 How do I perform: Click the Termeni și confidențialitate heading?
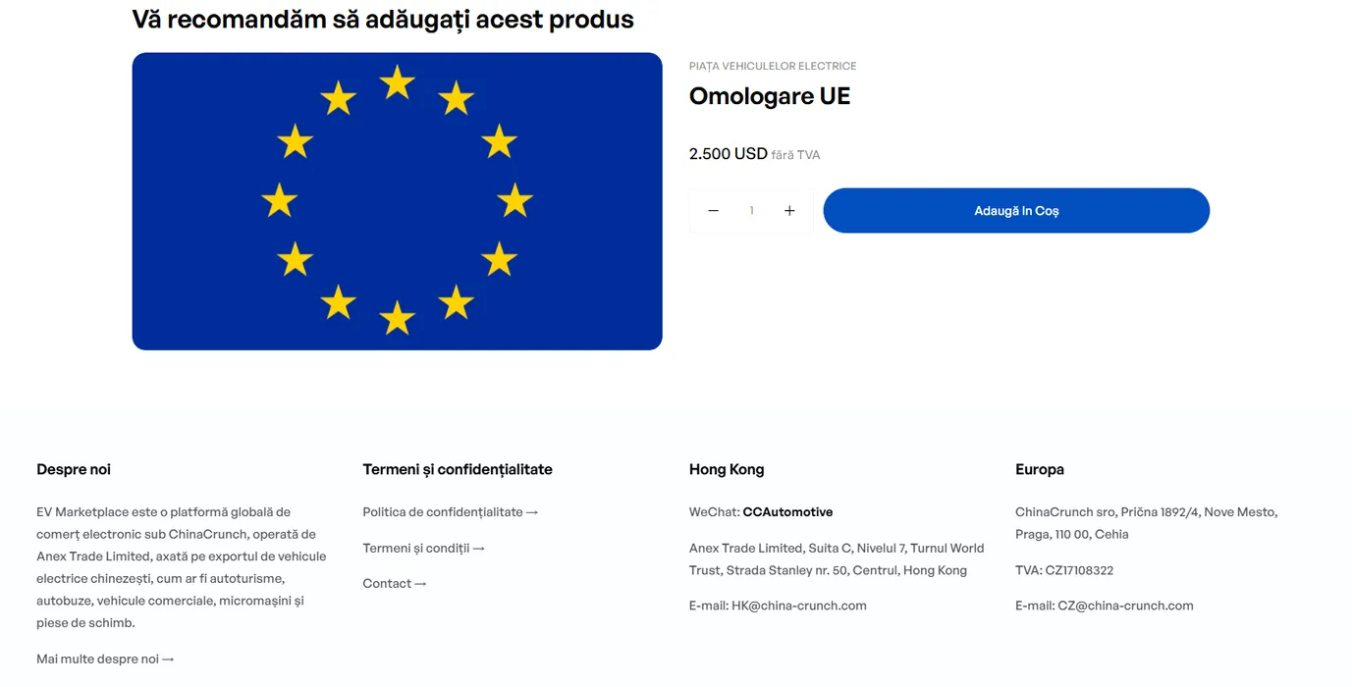458,469
